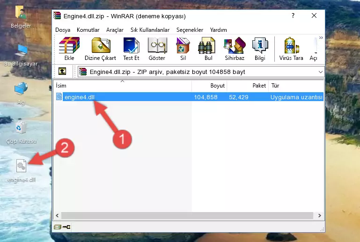Open the Dosya menu
360x242 pixels.
click(63, 30)
